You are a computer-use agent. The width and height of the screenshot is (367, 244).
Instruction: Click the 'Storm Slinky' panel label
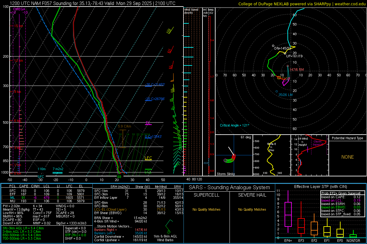point(226,174)
